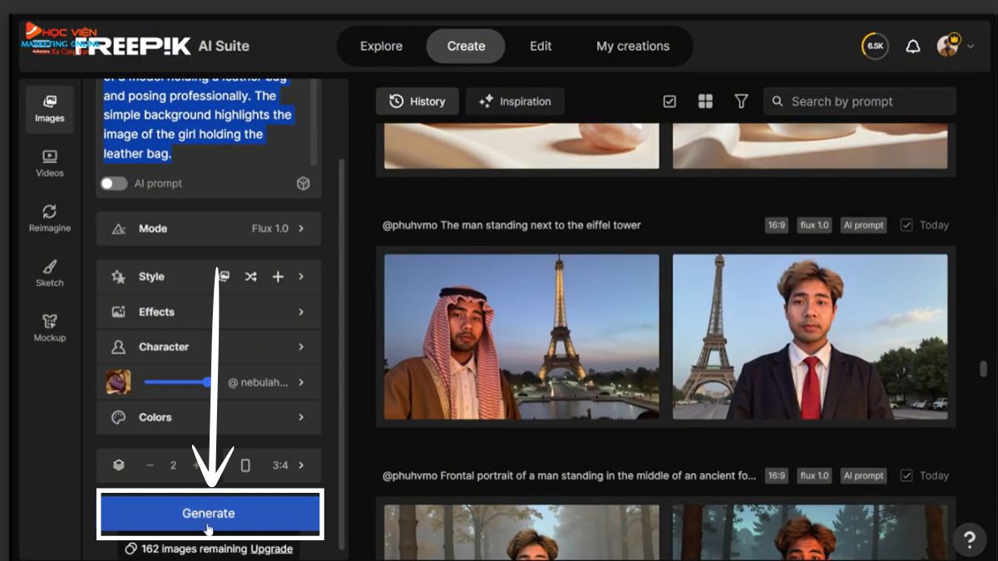
Task: Open the Images section in sidebar
Action: (x=49, y=109)
